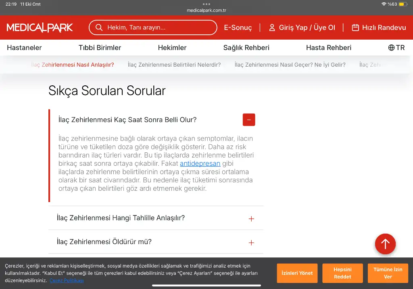Click the antidepresan link
Image resolution: width=413 pixels, height=289 pixels.
point(200,164)
